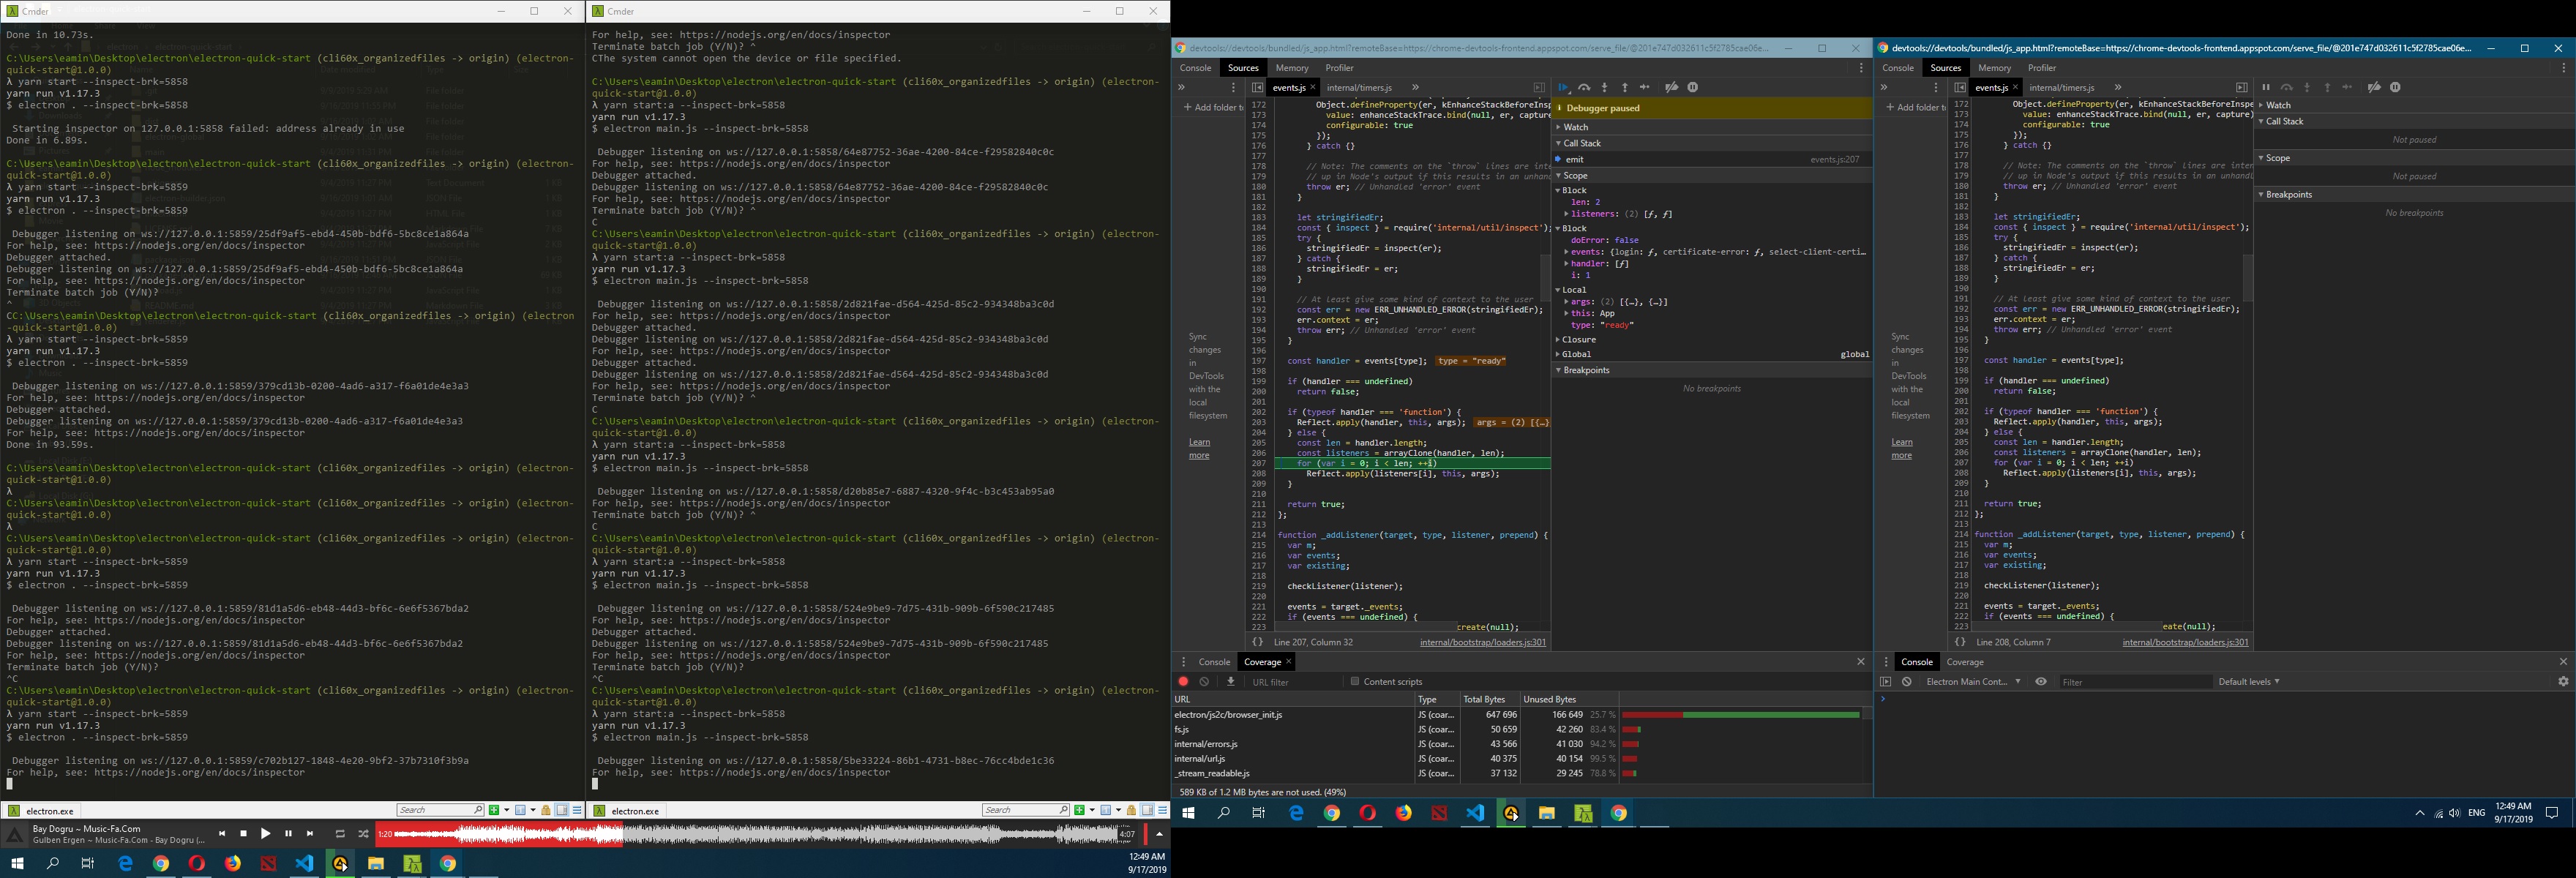This screenshot has width=2576, height=878.
Task: Toggle pause on exceptions in left DevTools
Action: coord(1693,88)
